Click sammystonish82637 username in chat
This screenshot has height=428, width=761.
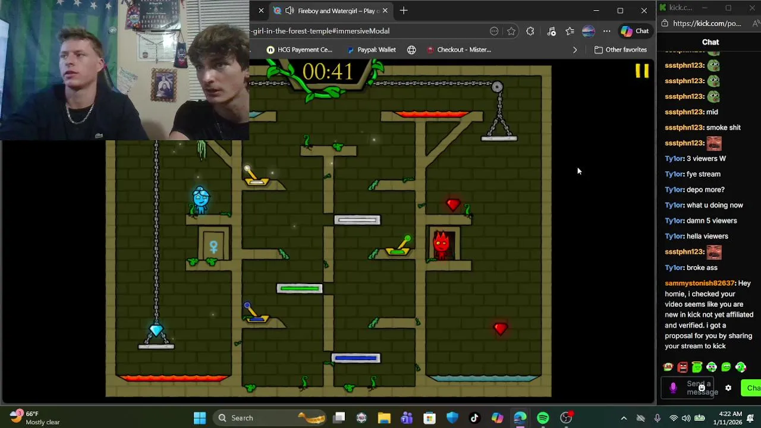pos(700,284)
